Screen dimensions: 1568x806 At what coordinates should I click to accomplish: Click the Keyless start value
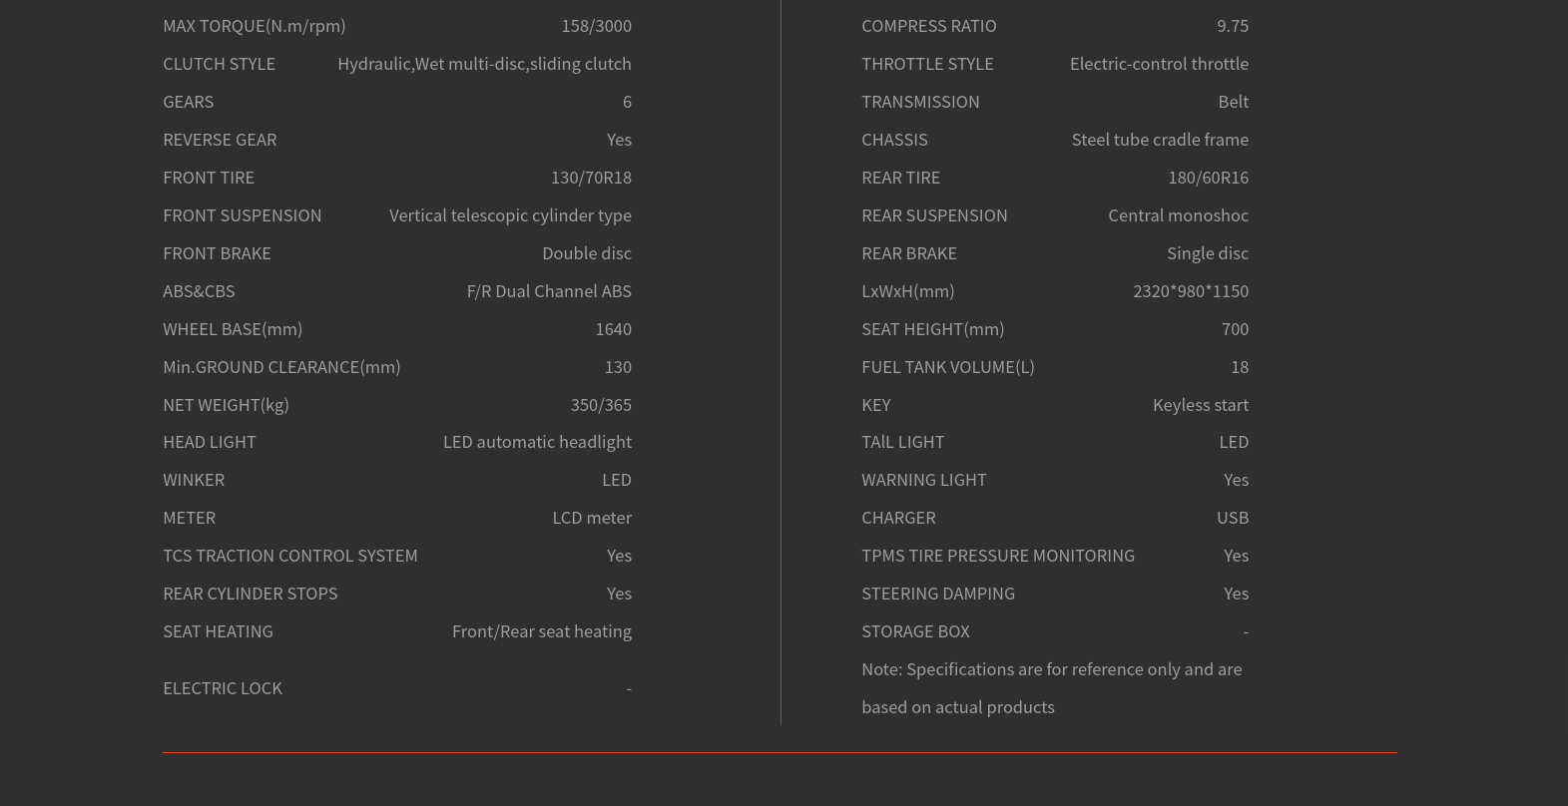pyautogui.click(x=1201, y=405)
